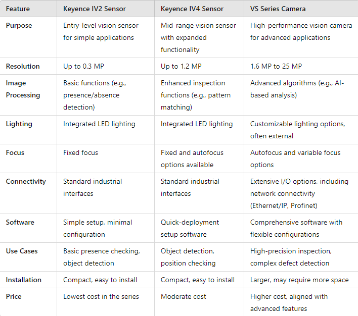Click the Purpose row label
The width and height of the screenshot is (358, 316).
[x=19, y=25]
